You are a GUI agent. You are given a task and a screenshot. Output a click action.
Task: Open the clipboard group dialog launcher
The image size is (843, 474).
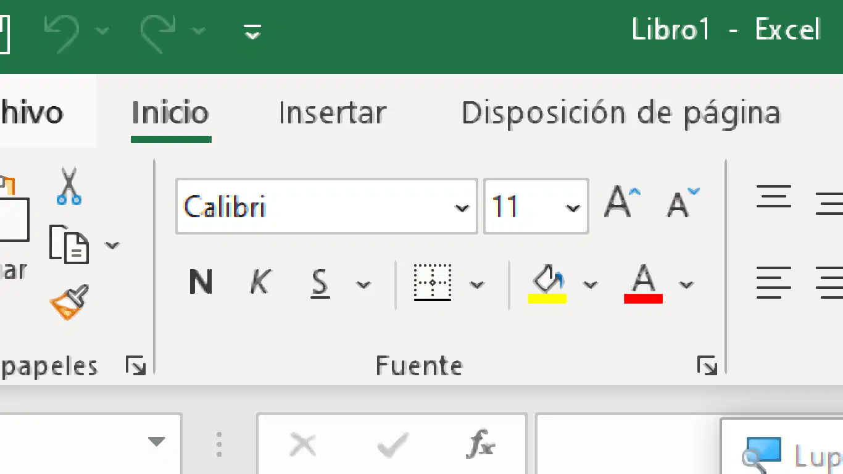point(136,366)
